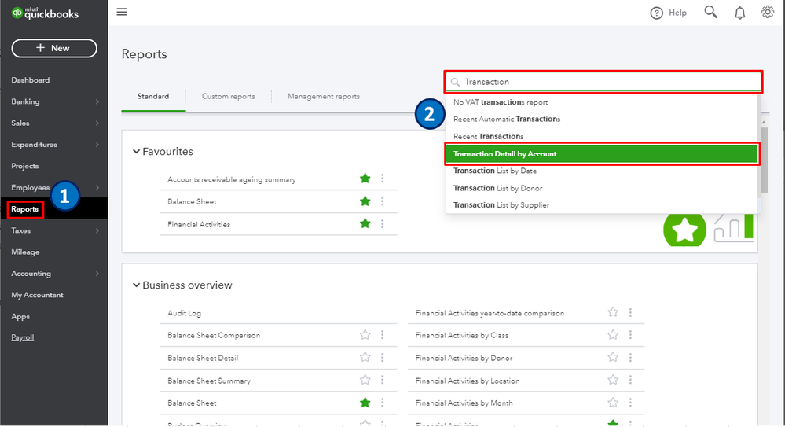
Task: Open more options for Financial Activities by Class
Action: click(630, 335)
